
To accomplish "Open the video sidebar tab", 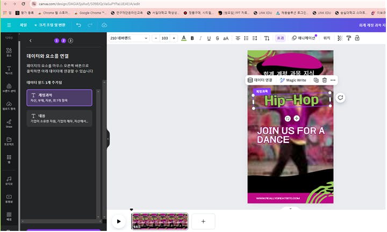I will [x=9, y=199].
